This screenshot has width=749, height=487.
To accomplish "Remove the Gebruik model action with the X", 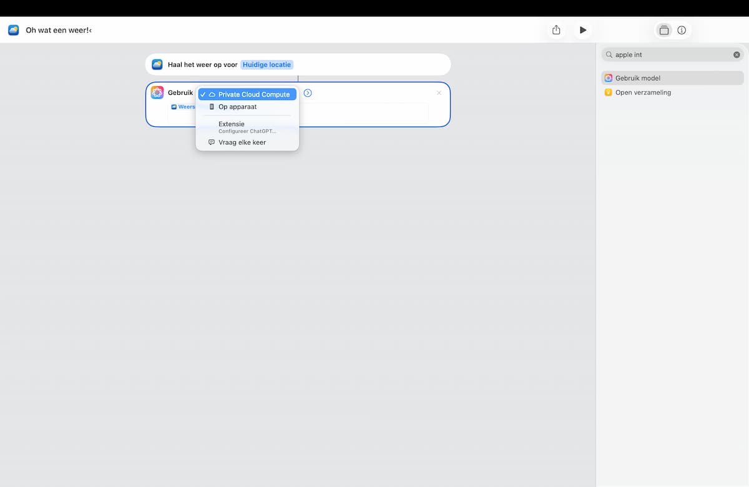I will [x=439, y=93].
